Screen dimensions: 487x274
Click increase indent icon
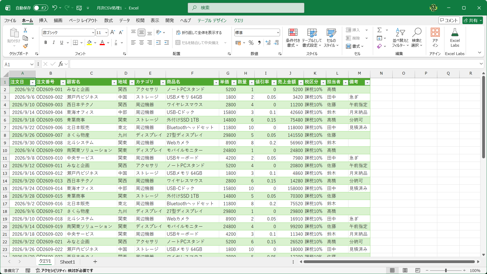[x=167, y=43]
